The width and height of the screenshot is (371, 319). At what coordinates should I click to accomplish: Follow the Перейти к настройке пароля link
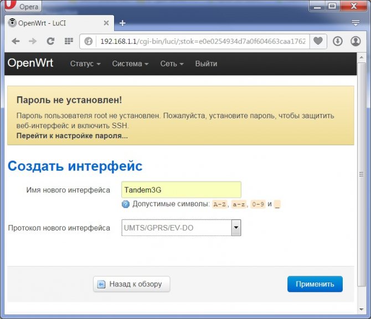72,136
